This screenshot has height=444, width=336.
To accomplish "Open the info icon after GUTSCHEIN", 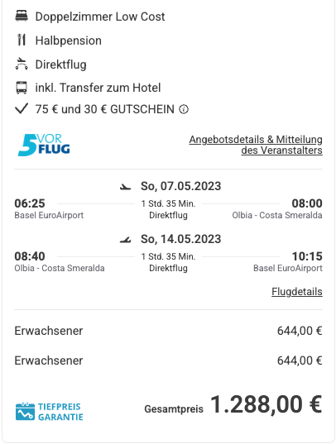I will [184, 109].
